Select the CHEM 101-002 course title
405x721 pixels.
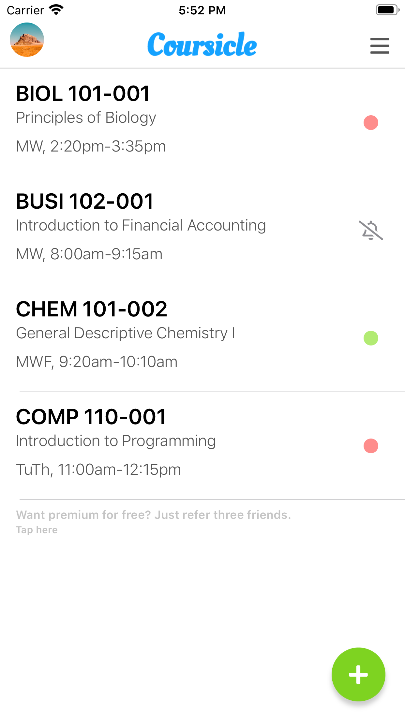(x=92, y=309)
